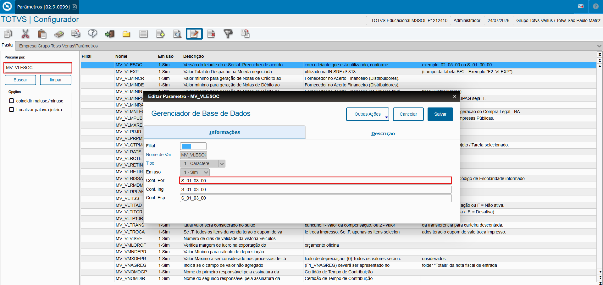This screenshot has width=603, height=285.
Task: Click the question mark help icon in title bar
Action: point(596,7)
